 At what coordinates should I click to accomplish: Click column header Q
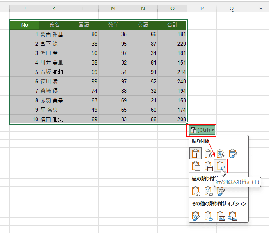coord(231,8)
